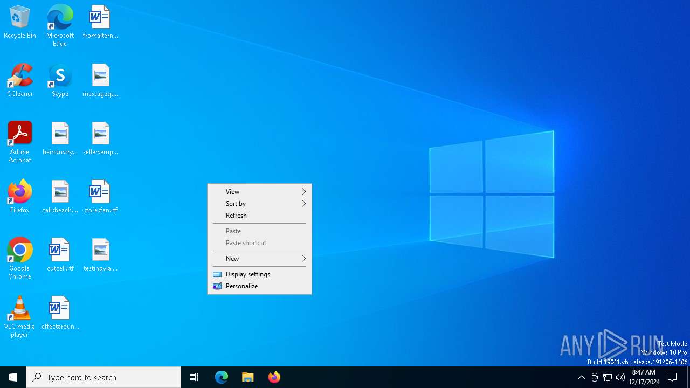
Task: Select the testingvia image file icon
Action: [100, 255]
